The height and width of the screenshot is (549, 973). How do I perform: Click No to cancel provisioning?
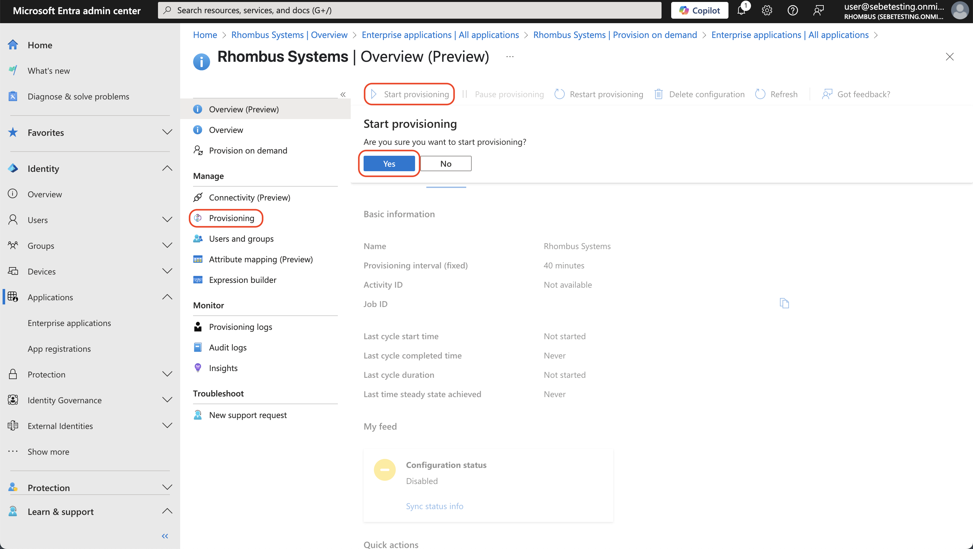pyautogui.click(x=446, y=163)
